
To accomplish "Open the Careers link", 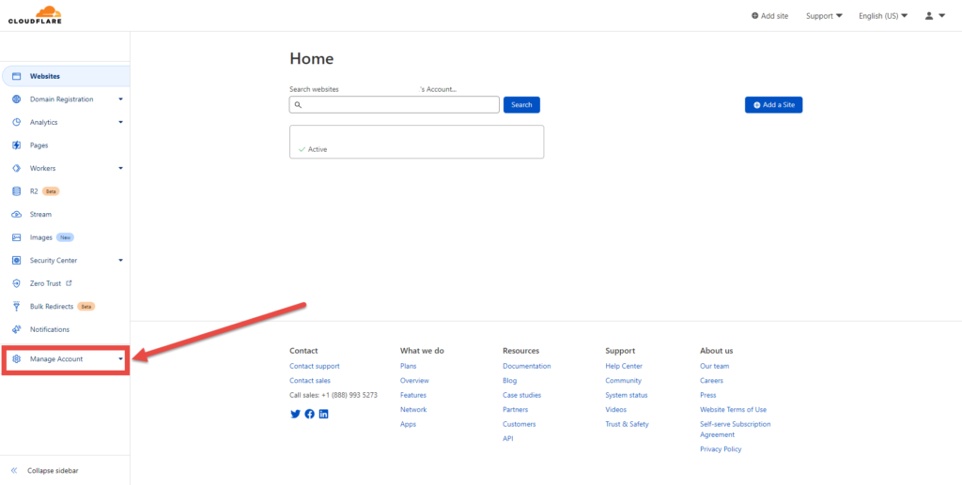I will (710, 380).
